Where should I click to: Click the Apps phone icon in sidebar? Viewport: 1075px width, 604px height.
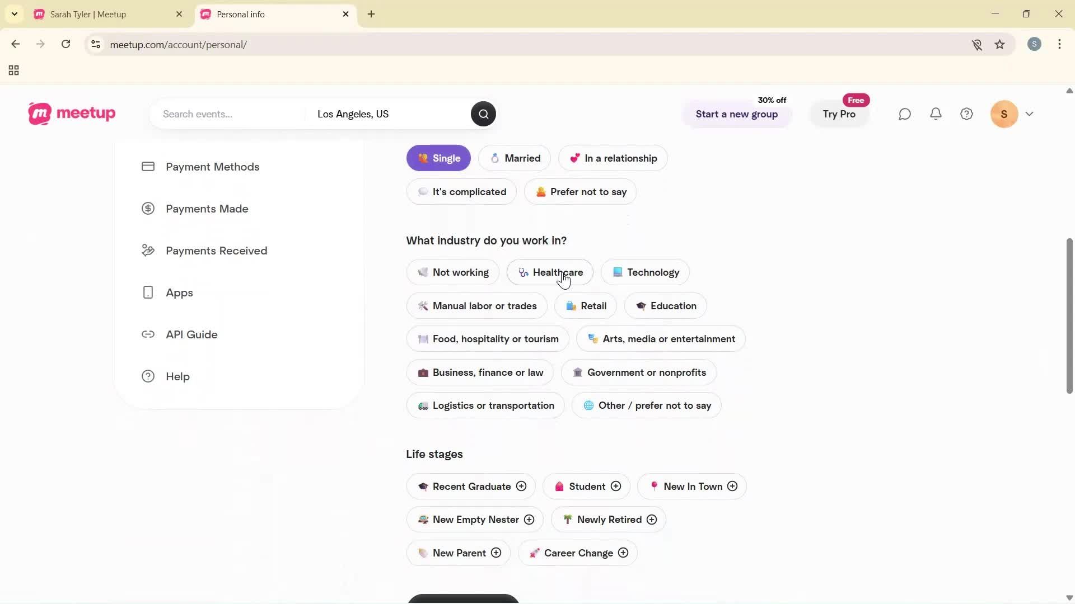(x=147, y=292)
